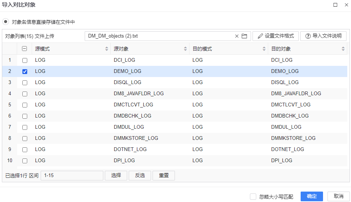Click the question mark help icon
Screen dimensions: 351x202
308,36
